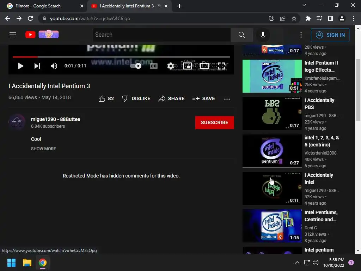Toggle the autoplay switch
This screenshot has height=271, width=361.
tap(136, 66)
